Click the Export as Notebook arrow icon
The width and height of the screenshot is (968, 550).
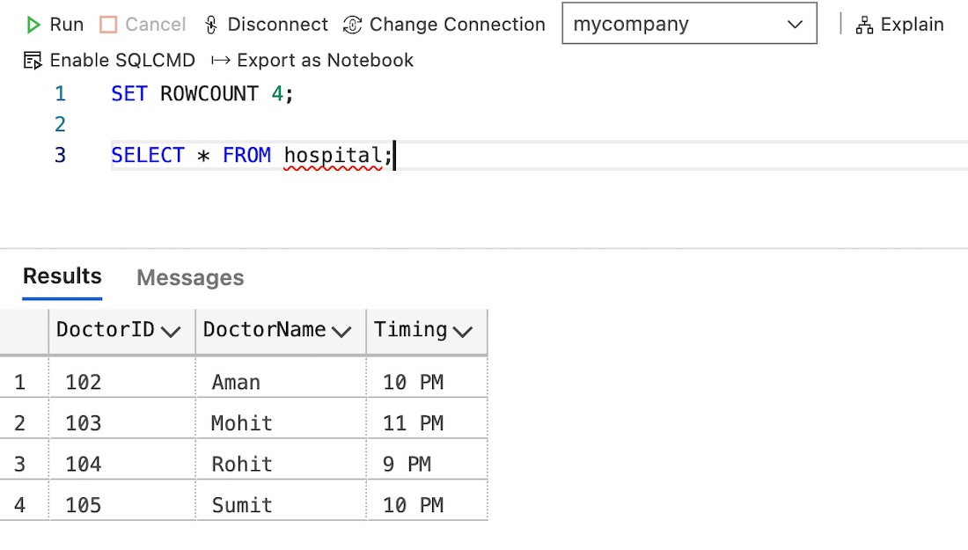pos(220,61)
